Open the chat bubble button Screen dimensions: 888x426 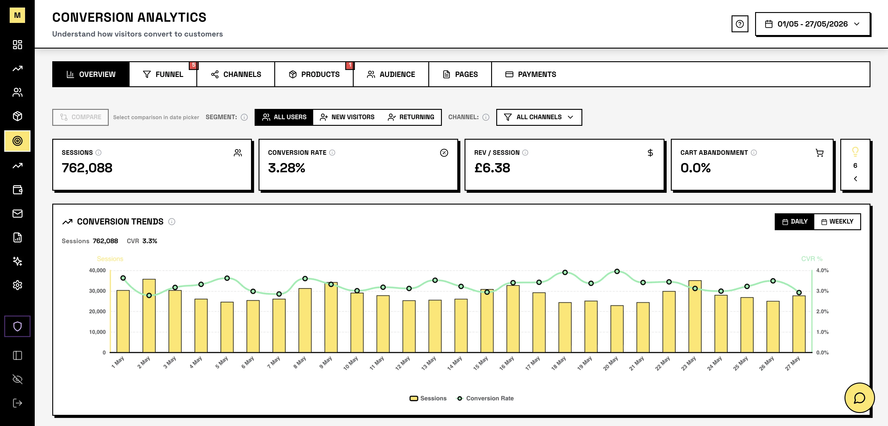coord(859,398)
